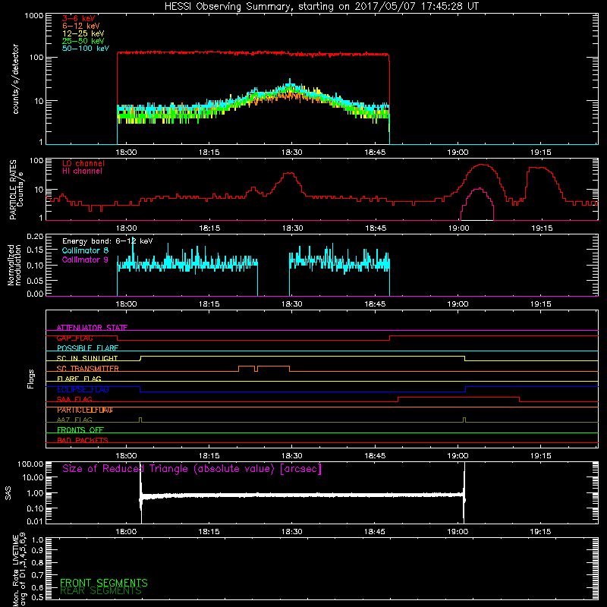Click "19:00" below the particle rates panel
This screenshot has height=607, width=607.
click(x=458, y=228)
